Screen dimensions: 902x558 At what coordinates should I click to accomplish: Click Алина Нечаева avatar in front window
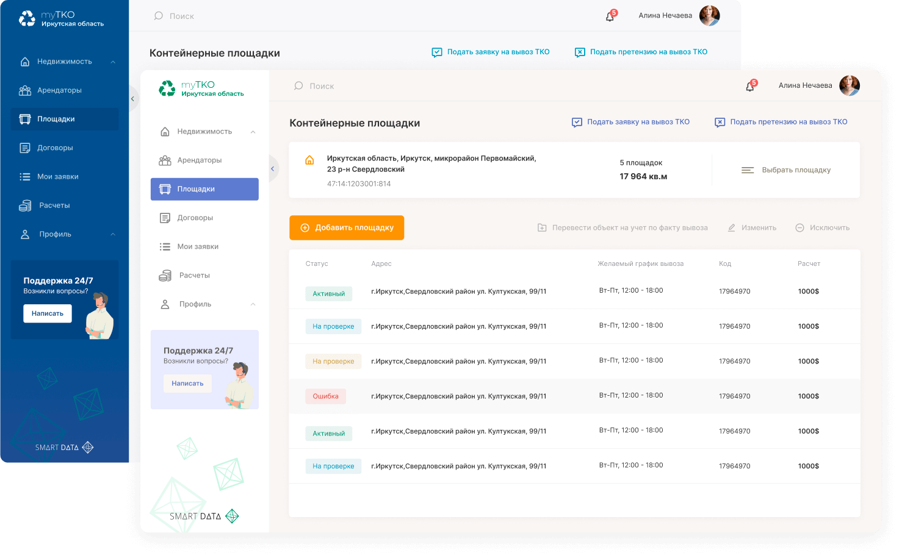click(x=850, y=85)
